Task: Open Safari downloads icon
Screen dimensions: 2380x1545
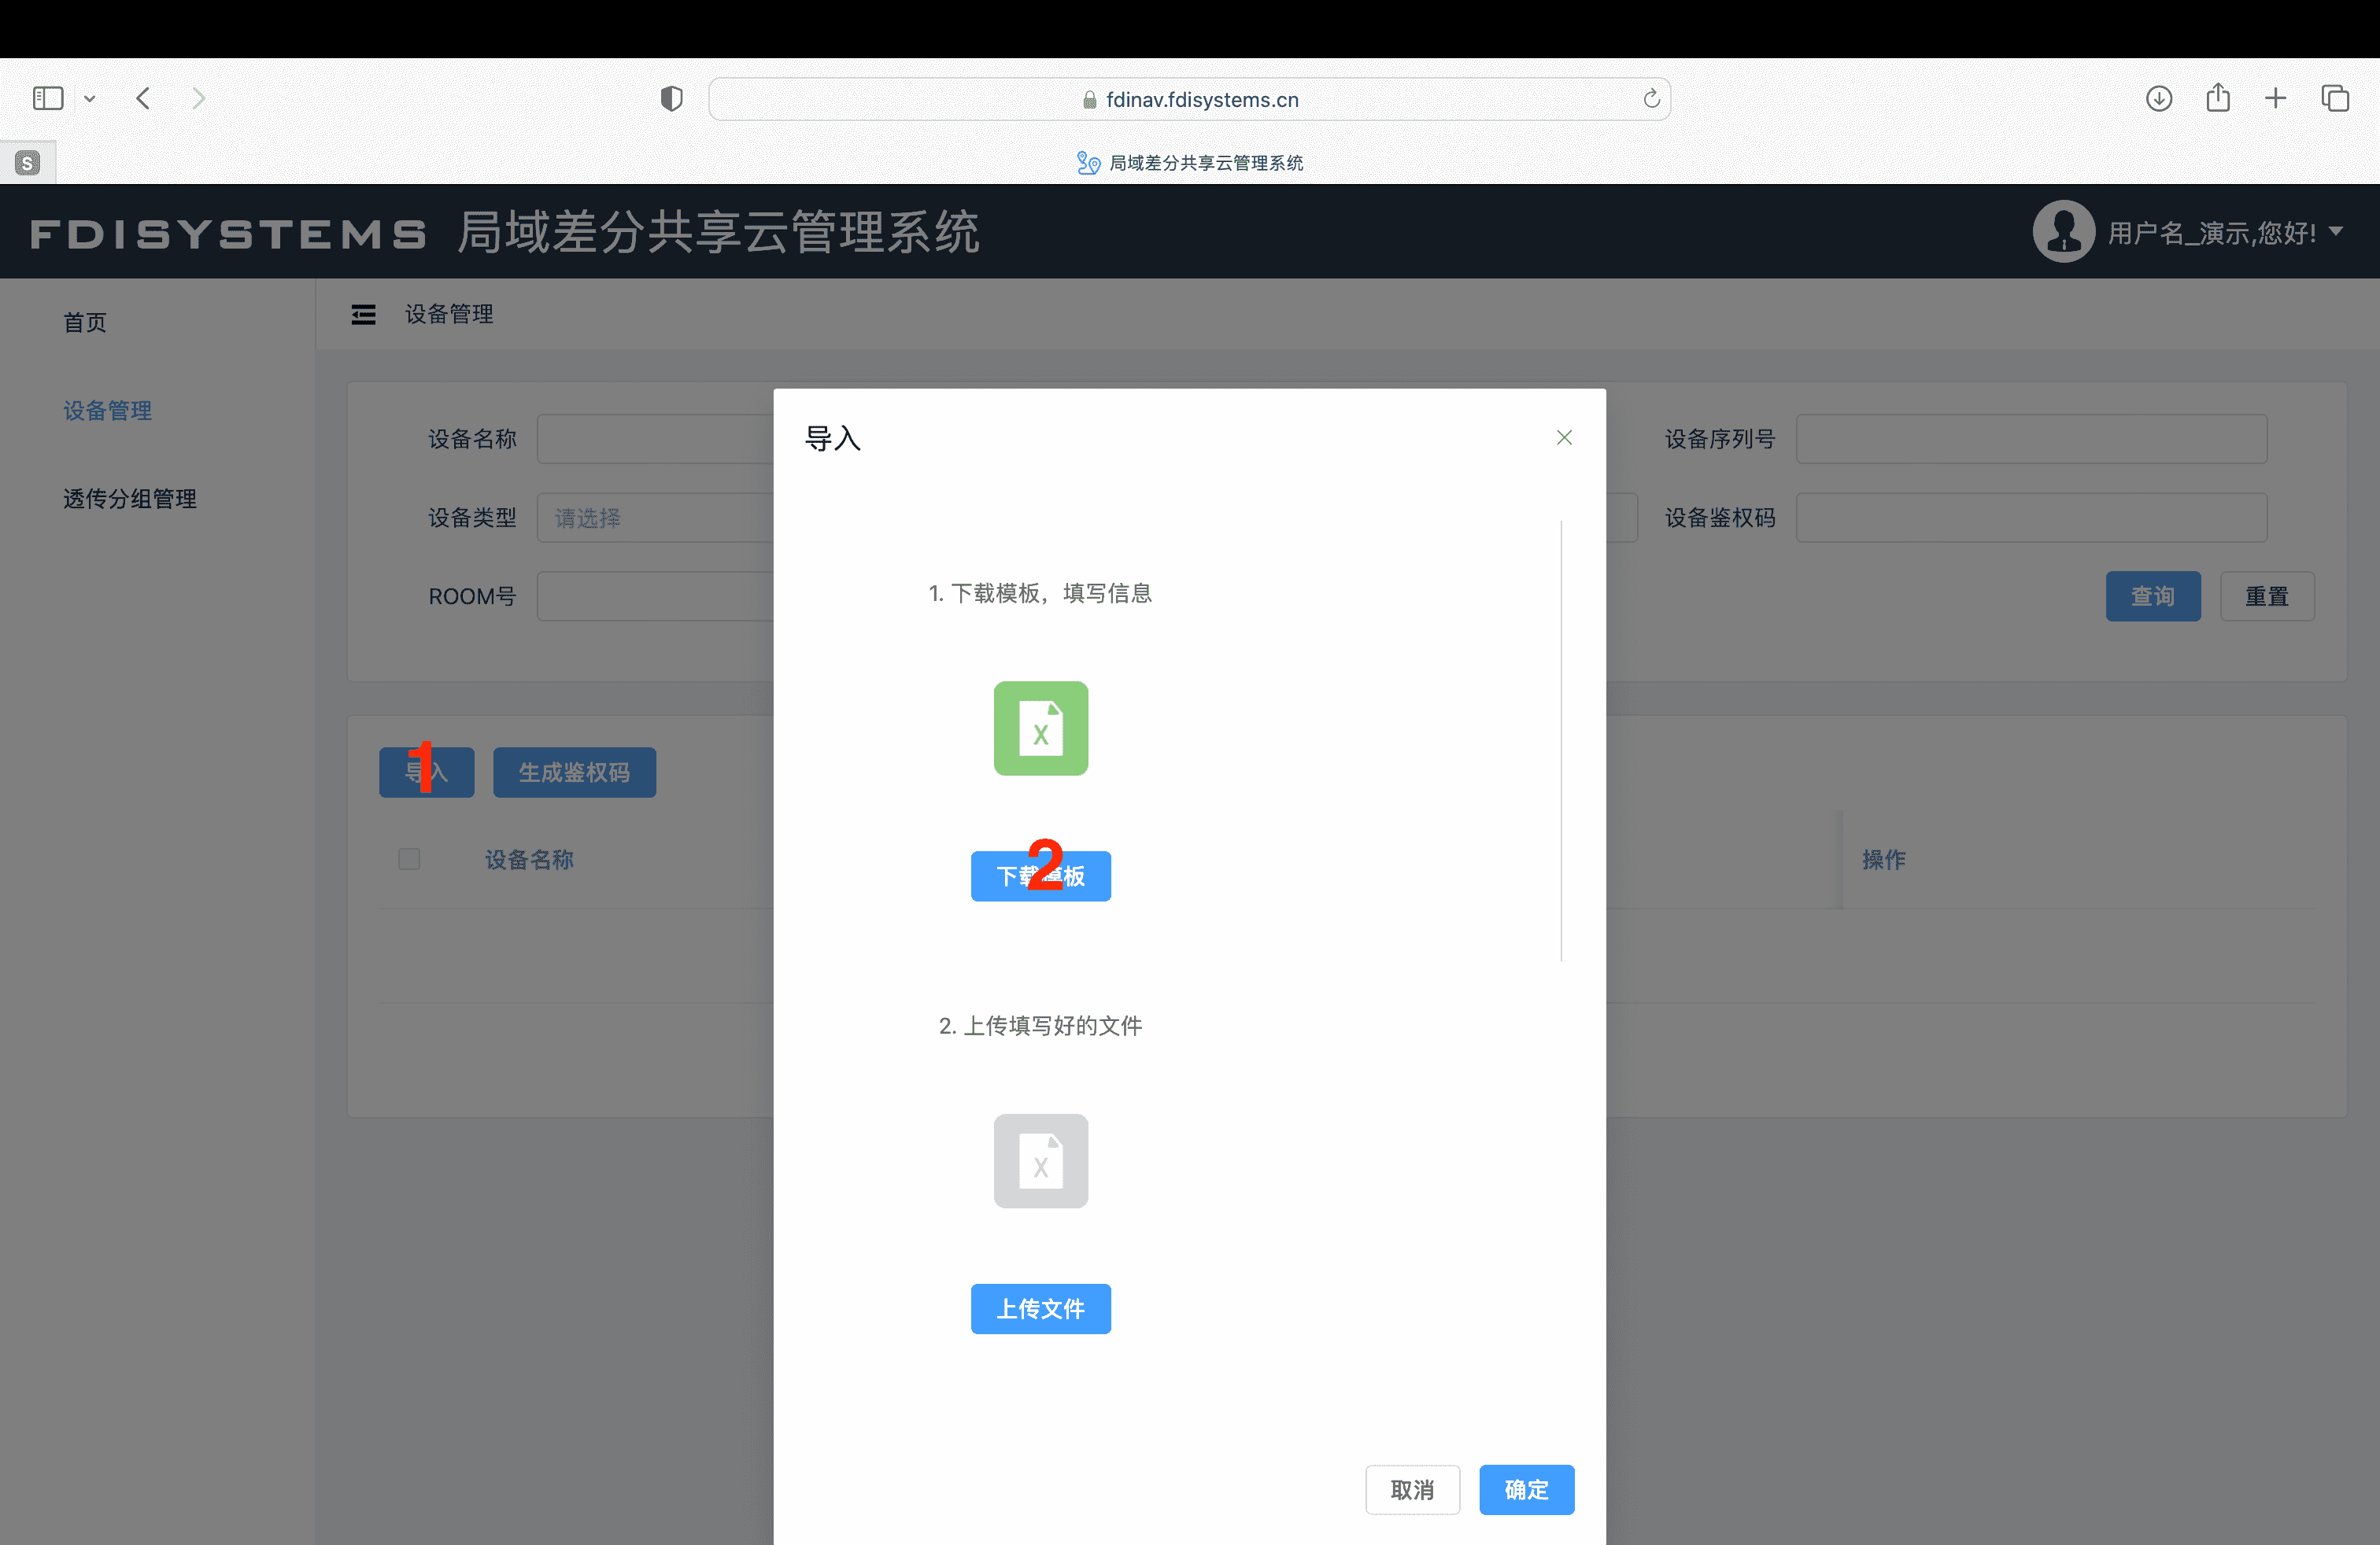Action: 2158,98
